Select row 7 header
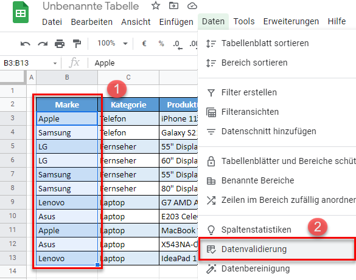Image resolution: width=356 pixels, height=280 pixels. point(13,174)
